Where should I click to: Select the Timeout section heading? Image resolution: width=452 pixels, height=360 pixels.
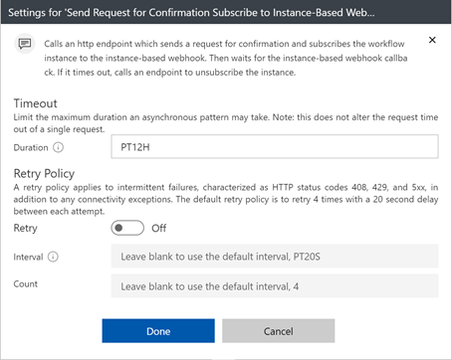(x=36, y=103)
